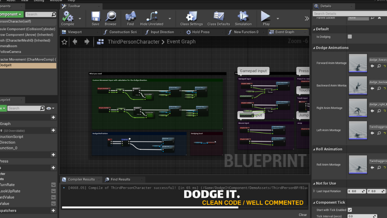Click Forward Anim Montage thumbnail
The width and height of the screenshot is (387, 218).
pos(358,63)
